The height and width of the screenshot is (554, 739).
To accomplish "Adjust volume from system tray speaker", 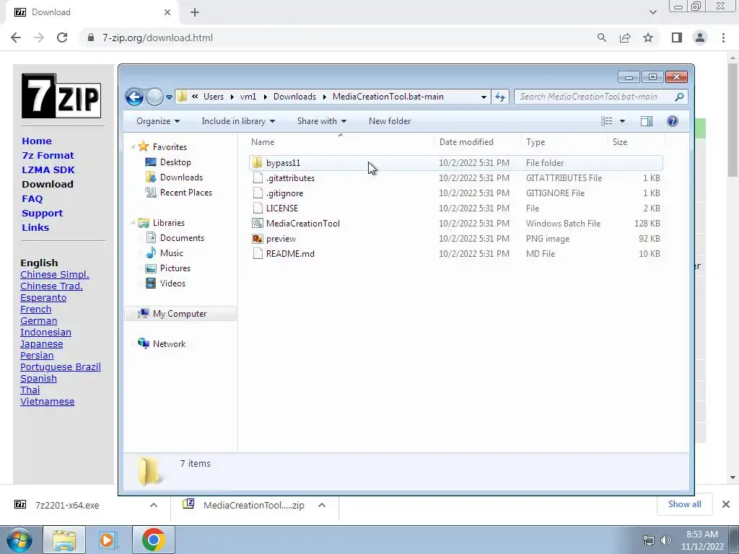I will click(x=665, y=540).
